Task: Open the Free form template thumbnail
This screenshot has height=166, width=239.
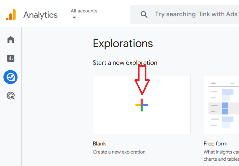Action: pos(221,105)
